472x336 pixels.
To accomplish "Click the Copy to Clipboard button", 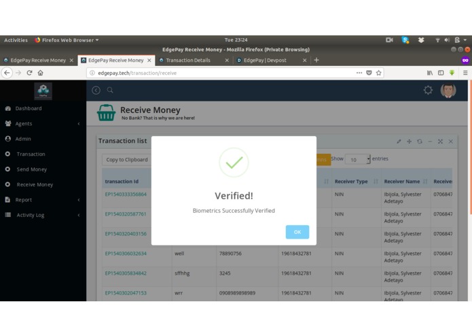I will point(127,160).
